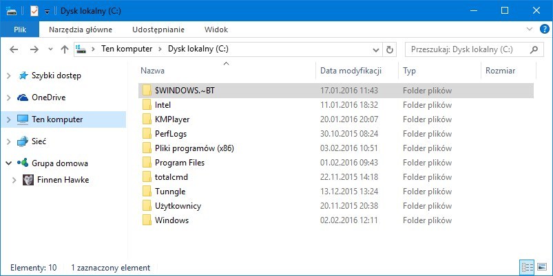Image resolution: width=553 pixels, height=276 pixels.
Task: Sort by the Rozmiar column header
Action: coord(501,71)
